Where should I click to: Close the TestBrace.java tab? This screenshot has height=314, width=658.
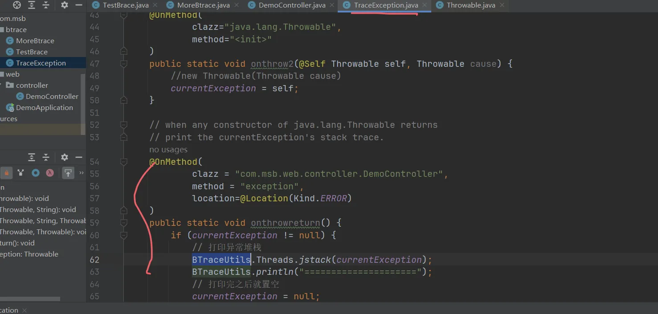155,5
